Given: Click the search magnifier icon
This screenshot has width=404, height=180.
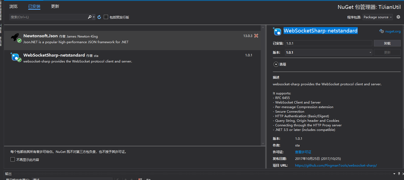Looking at the screenshot, I should coord(90,17).
